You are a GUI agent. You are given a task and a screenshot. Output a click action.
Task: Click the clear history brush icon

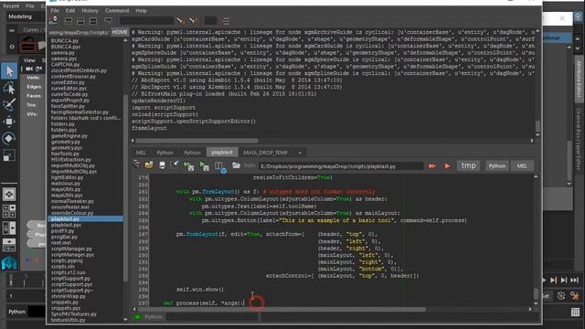[180, 21]
